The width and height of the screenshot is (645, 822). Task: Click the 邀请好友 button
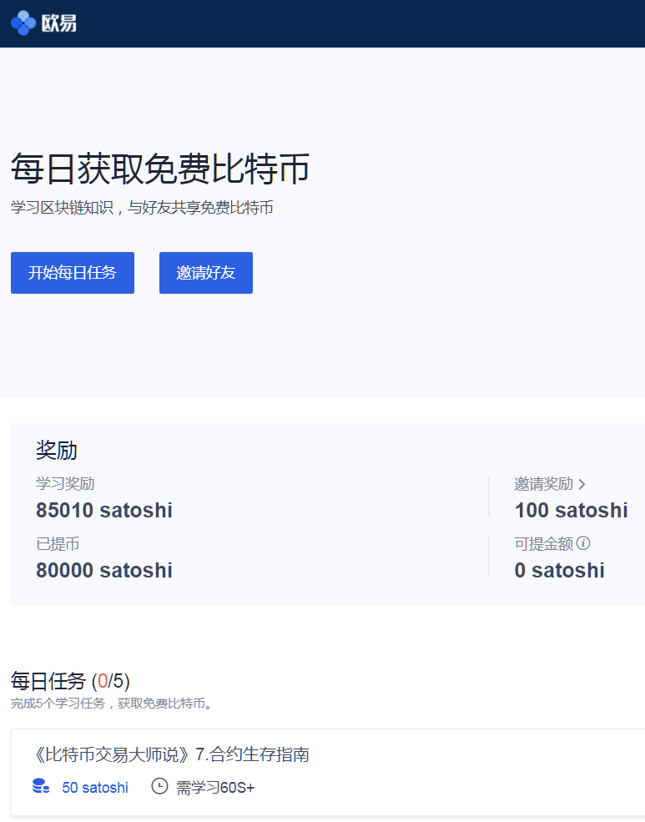[206, 273]
